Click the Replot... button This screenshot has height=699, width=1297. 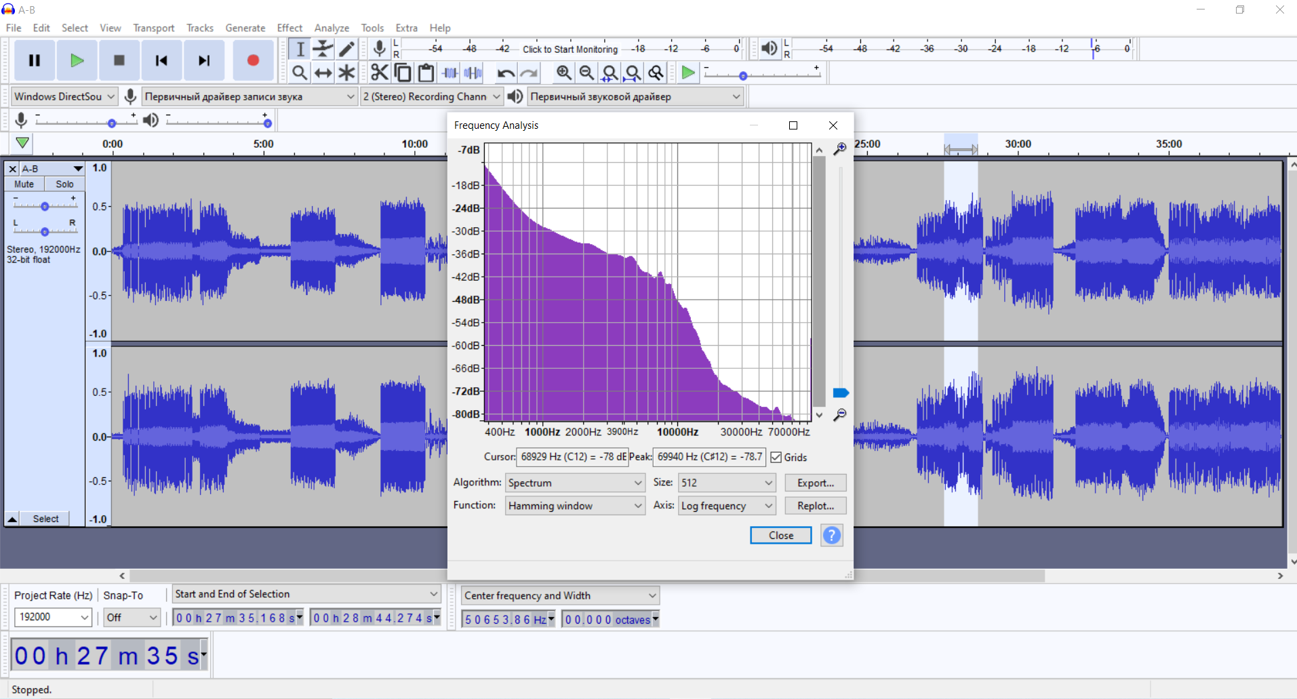point(816,506)
